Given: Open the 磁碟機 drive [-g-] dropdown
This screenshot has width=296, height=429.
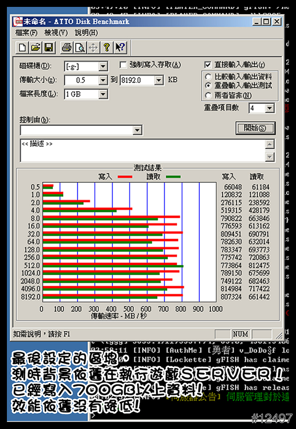Looking at the screenshot, I should 103,67.
